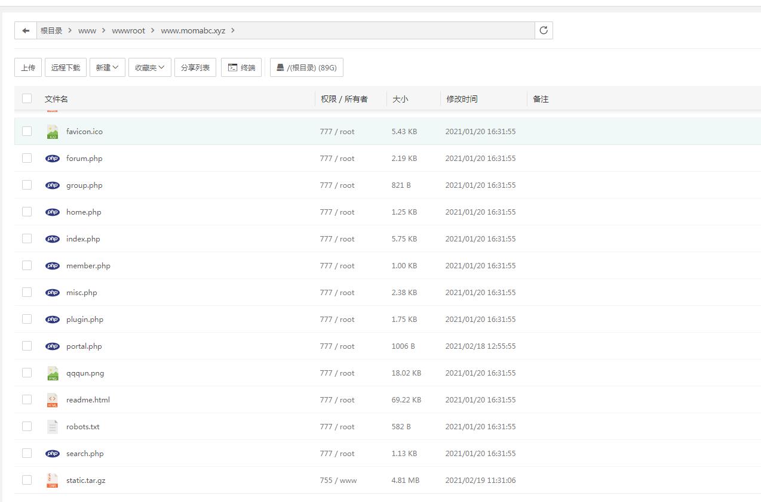Click the PHP icon beside index.php
761x502 pixels.
[53, 239]
